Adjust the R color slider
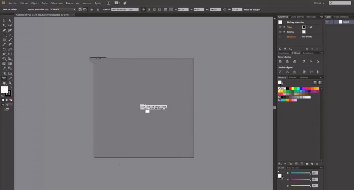 click(300, 173)
